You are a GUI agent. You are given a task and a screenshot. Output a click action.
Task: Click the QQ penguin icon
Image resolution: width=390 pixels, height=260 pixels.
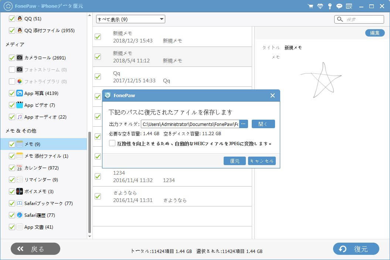pos(20,18)
